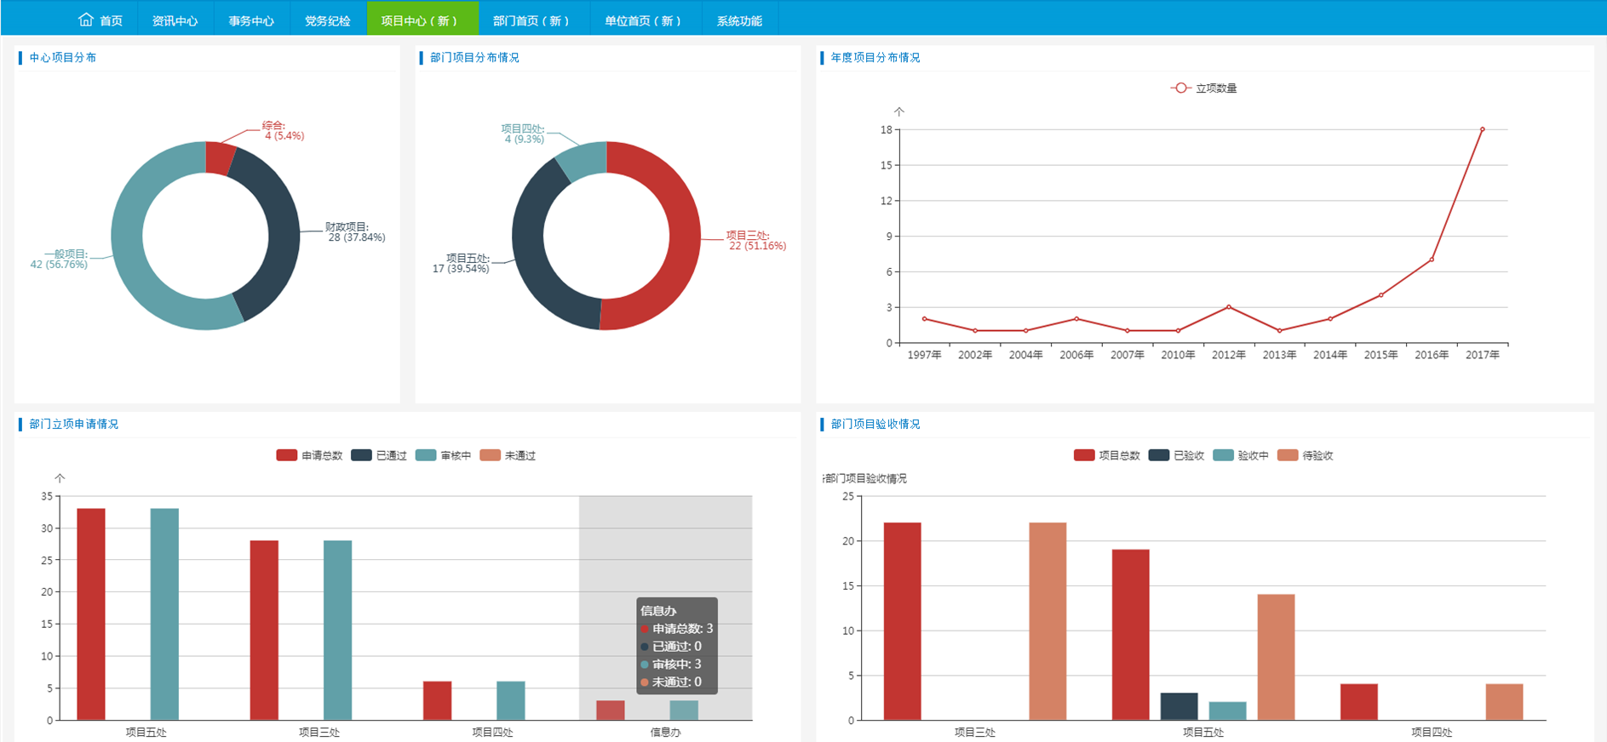The image size is (1607, 742).
Task: Click 项目四处 orange 待验收 bar in 验收情况
Action: pyautogui.click(x=1504, y=702)
